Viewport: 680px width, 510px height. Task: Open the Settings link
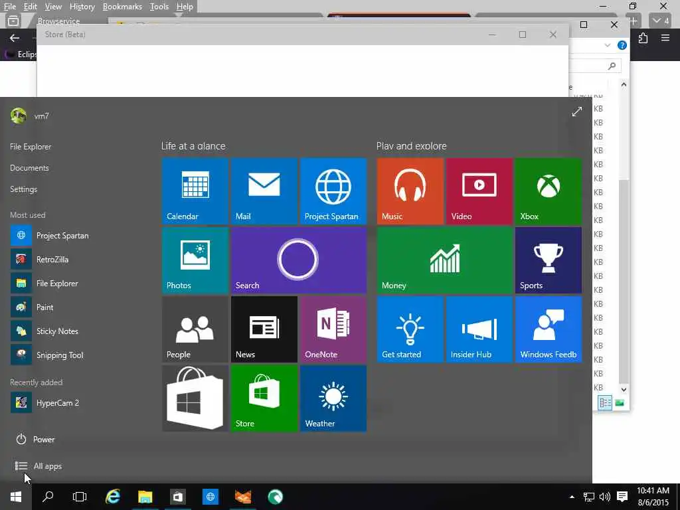click(x=23, y=189)
